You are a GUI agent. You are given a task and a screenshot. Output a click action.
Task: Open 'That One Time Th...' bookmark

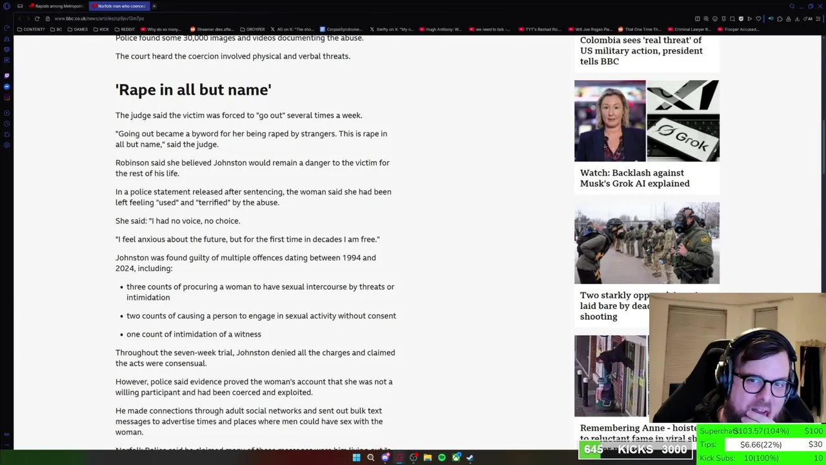point(640,29)
